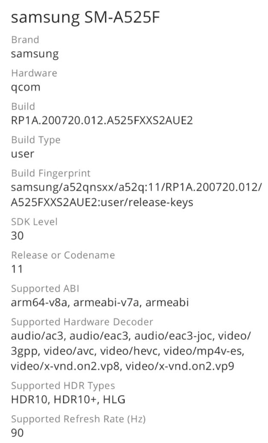Tap the SDK level value 30
This screenshot has width=268, height=443.
pyautogui.click(x=17, y=236)
